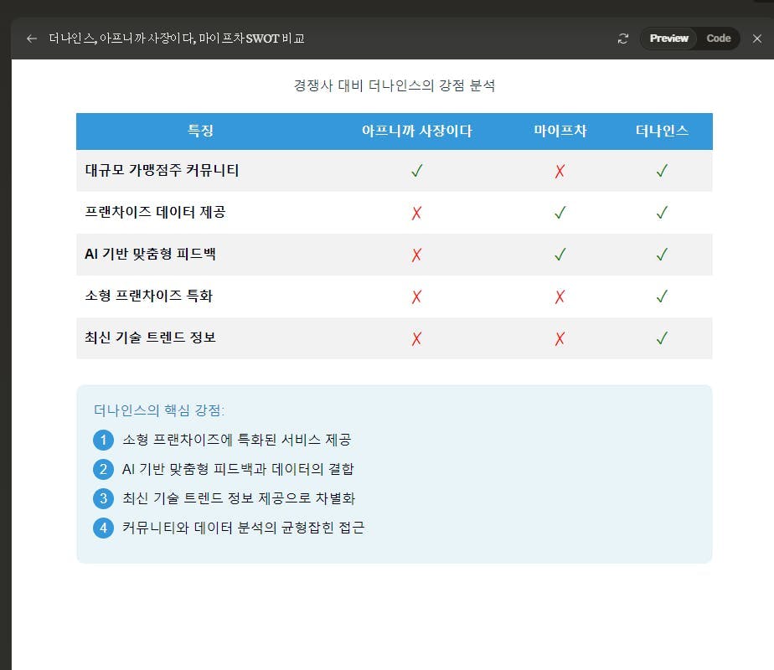
Task: Click 아프니까 사장이다 red X in 소형 프랜차이즈 특화 row
Action: point(416,296)
